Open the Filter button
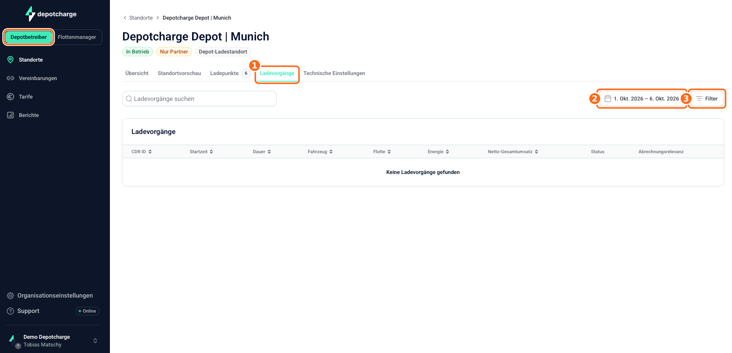The width and height of the screenshot is (732, 353). tap(707, 99)
